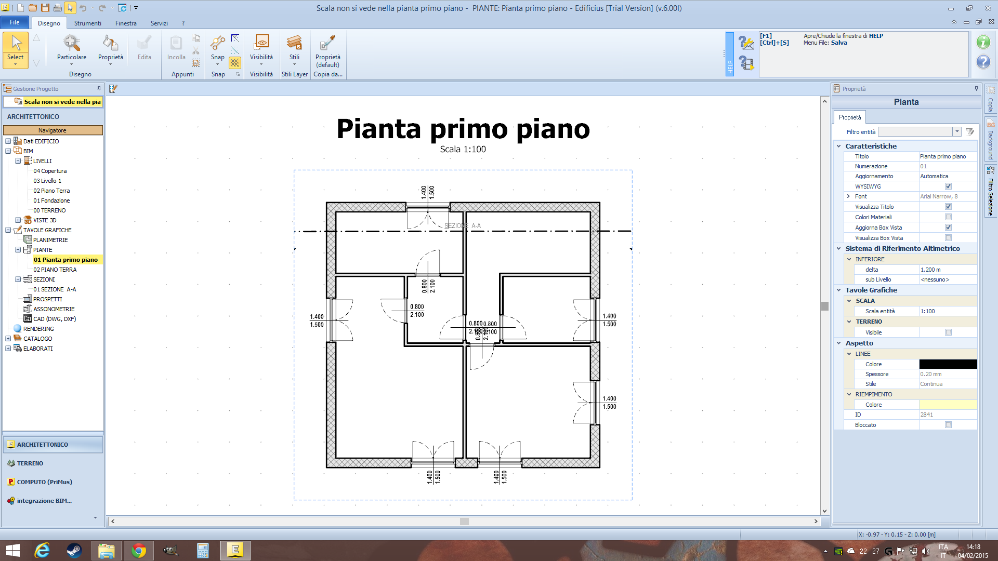998x561 pixels.
Task: Expand the Dati EDIFICIO tree node
Action: pyautogui.click(x=8, y=141)
